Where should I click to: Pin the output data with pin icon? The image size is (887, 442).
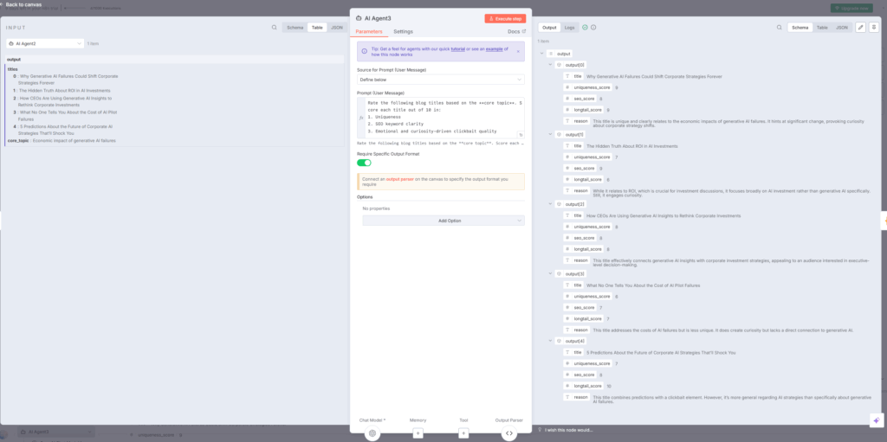873,28
